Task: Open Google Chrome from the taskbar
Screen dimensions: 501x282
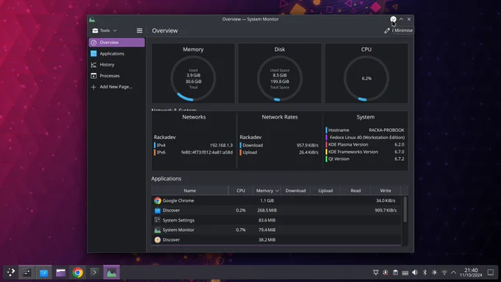Action: click(77, 272)
